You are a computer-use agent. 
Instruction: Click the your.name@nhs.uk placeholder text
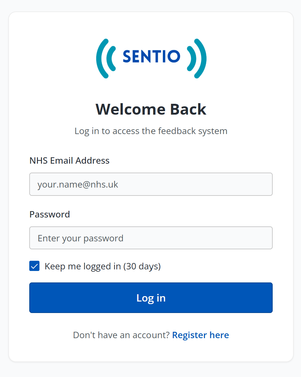[x=78, y=184]
